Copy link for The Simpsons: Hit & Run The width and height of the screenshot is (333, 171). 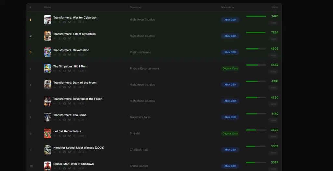[55, 71]
